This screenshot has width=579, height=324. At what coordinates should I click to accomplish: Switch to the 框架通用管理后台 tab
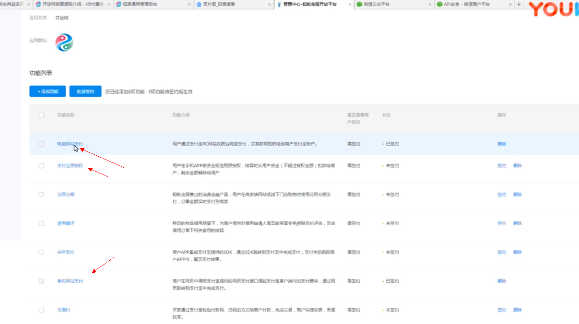pyautogui.click(x=154, y=4)
